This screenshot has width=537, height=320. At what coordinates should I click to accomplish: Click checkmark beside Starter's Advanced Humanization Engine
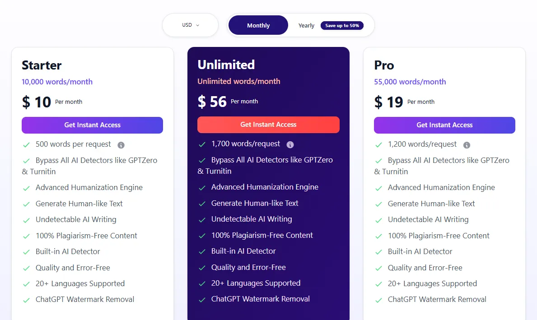tap(26, 188)
